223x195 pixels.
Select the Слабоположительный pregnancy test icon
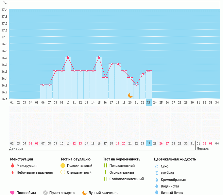pyautogui.click(x=105, y=179)
